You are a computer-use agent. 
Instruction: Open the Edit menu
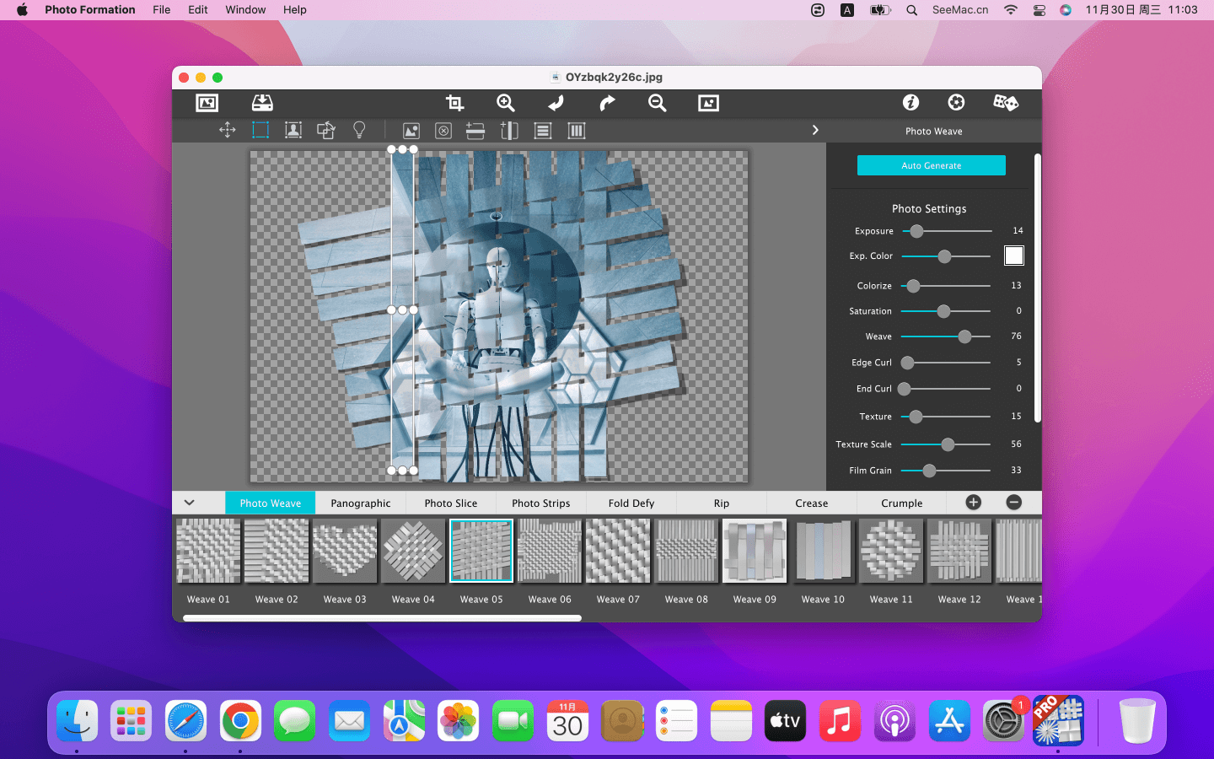[x=198, y=9]
